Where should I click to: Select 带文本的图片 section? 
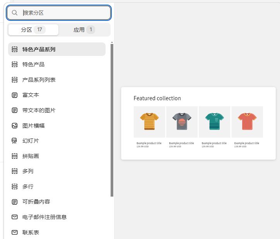(57, 110)
